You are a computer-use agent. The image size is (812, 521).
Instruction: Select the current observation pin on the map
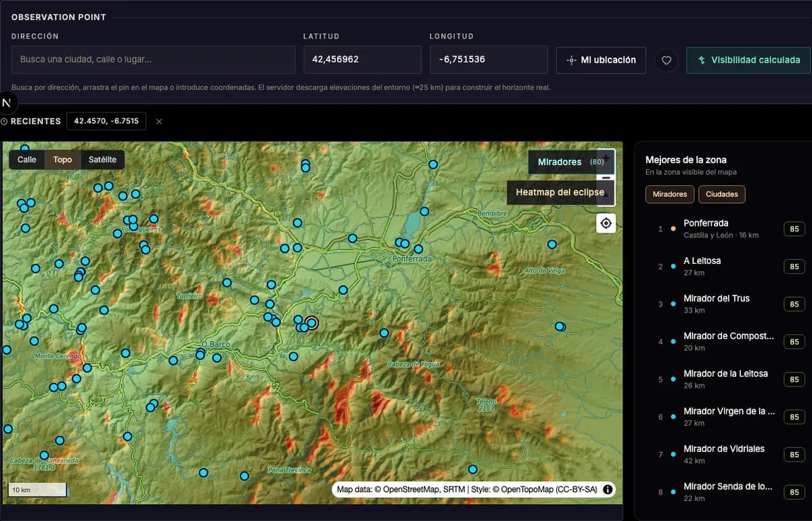tap(311, 323)
